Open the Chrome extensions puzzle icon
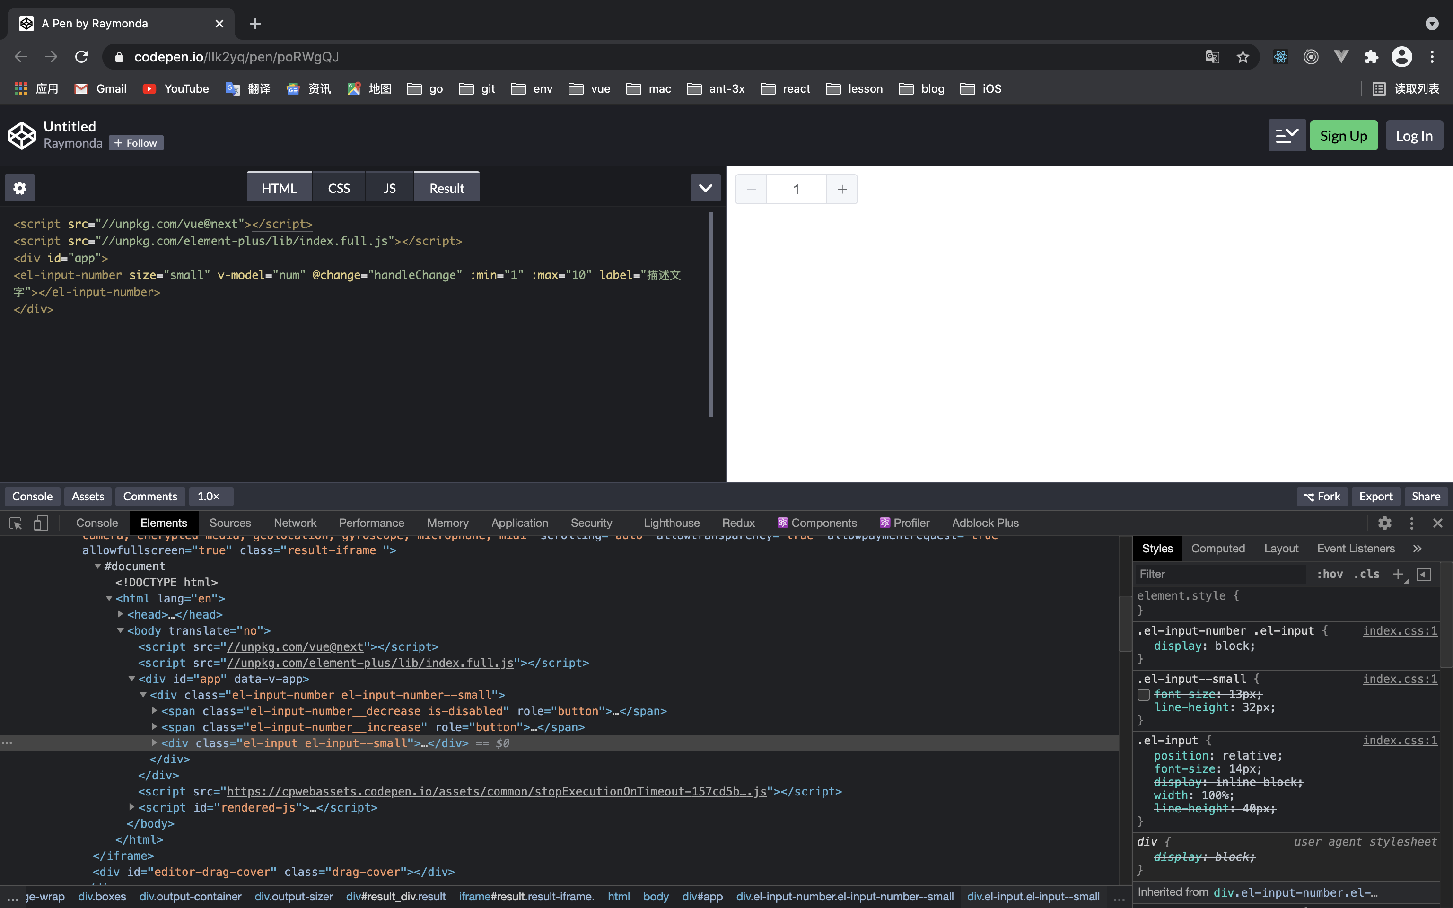The height and width of the screenshot is (908, 1453). pyautogui.click(x=1371, y=57)
